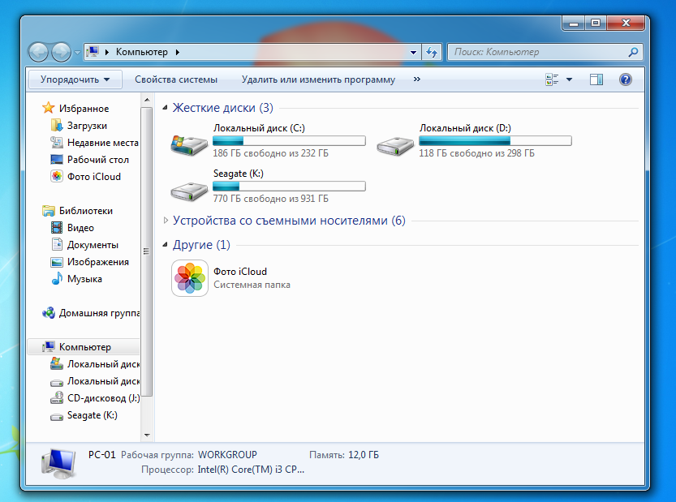The height and width of the screenshot is (502, 676).
Task: Click the Другие (1) group header
Action: [x=201, y=244]
